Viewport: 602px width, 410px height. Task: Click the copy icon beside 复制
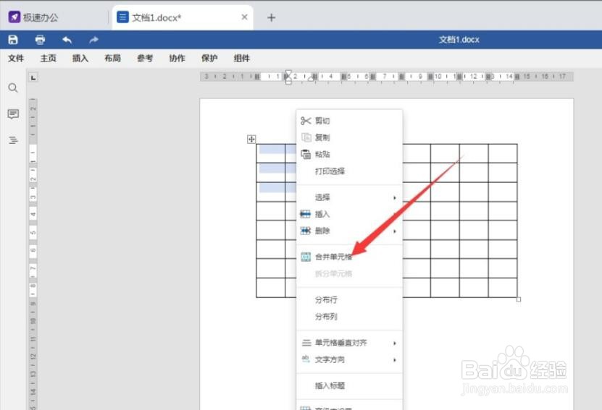coord(306,137)
